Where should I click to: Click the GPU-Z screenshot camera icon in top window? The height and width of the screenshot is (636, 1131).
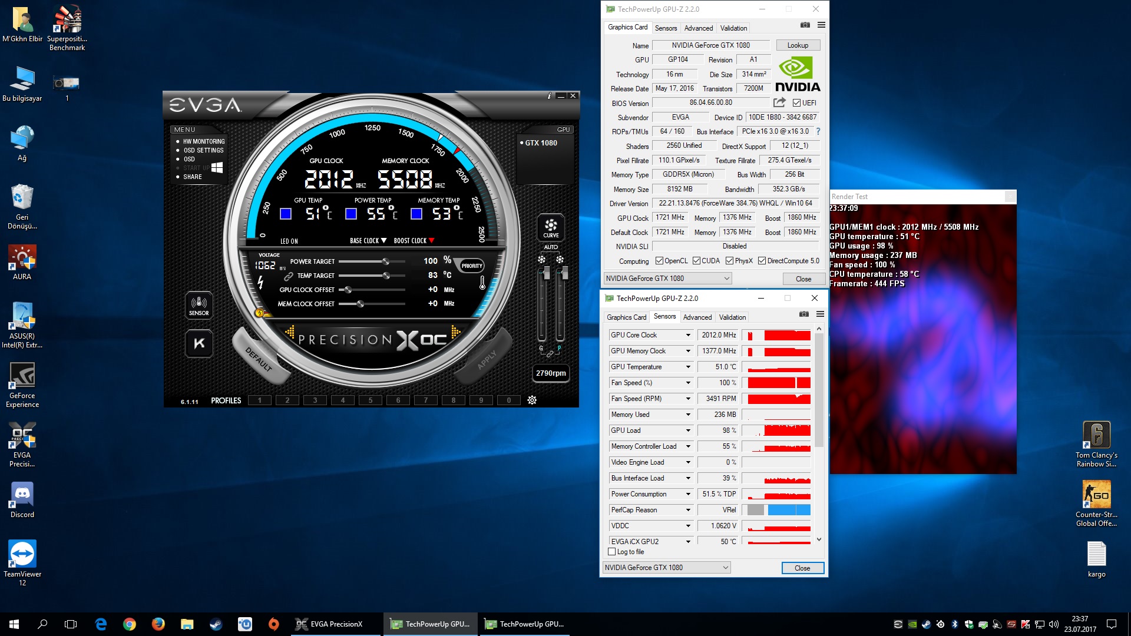[805, 25]
